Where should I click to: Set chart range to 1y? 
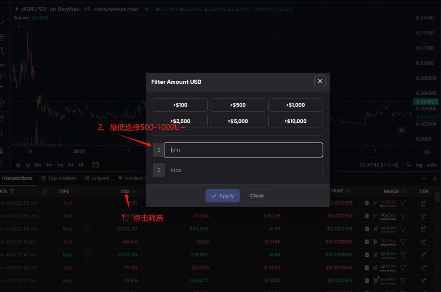click(x=28, y=165)
